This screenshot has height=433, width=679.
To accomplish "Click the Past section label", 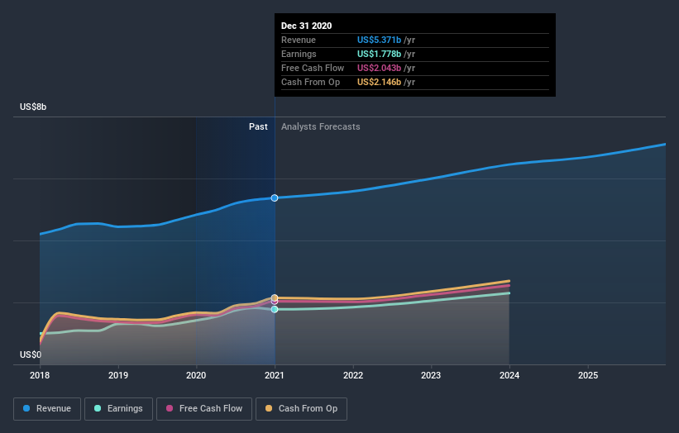I will coord(258,126).
